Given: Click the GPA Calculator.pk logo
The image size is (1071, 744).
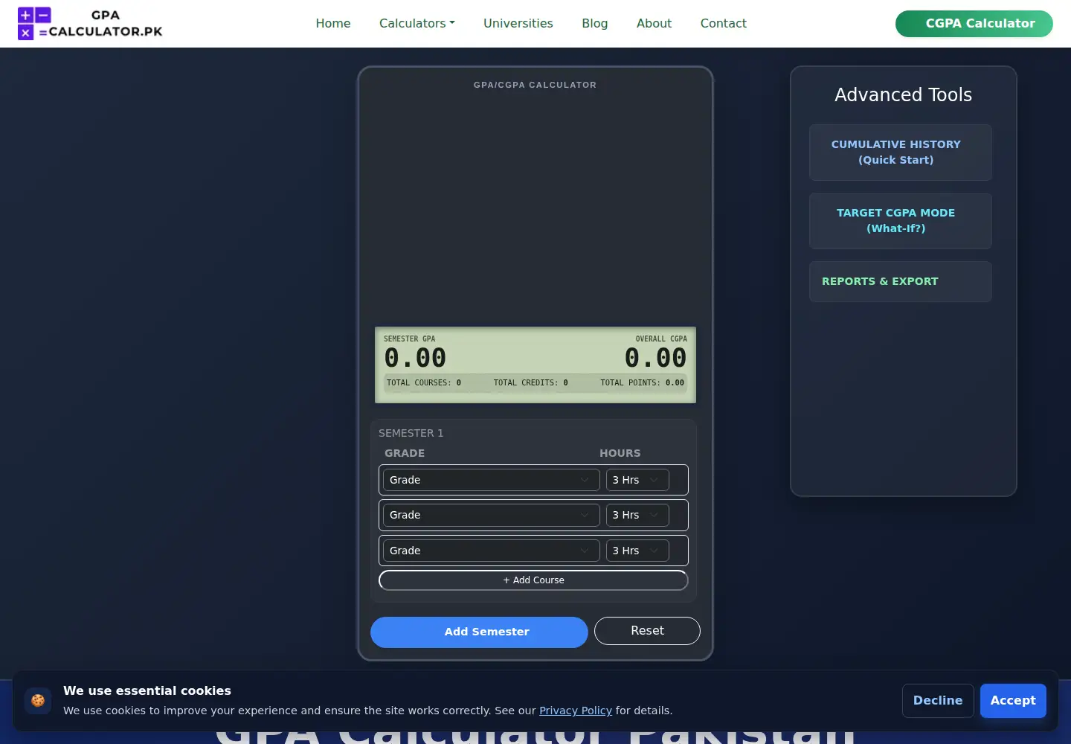Looking at the screenshot, I should (x=90, y=23).
